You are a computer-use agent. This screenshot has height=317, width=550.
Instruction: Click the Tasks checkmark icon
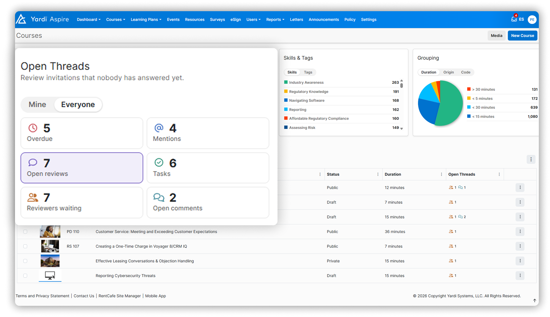coord(159,163)
